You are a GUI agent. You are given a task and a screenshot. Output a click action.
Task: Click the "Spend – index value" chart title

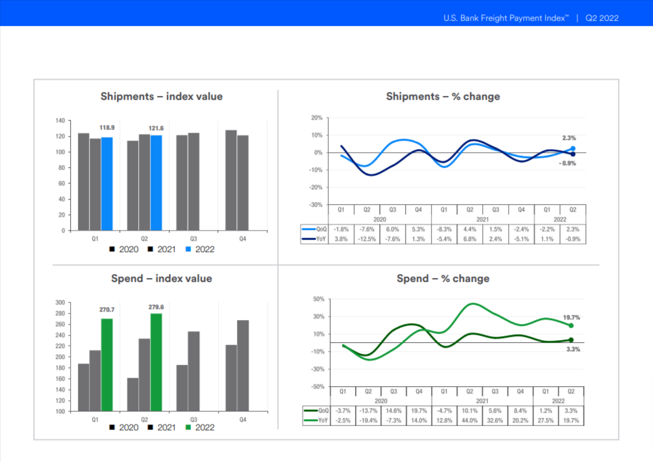162,279
